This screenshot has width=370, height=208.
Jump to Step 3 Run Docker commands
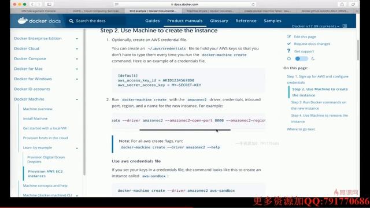[319, 105]
